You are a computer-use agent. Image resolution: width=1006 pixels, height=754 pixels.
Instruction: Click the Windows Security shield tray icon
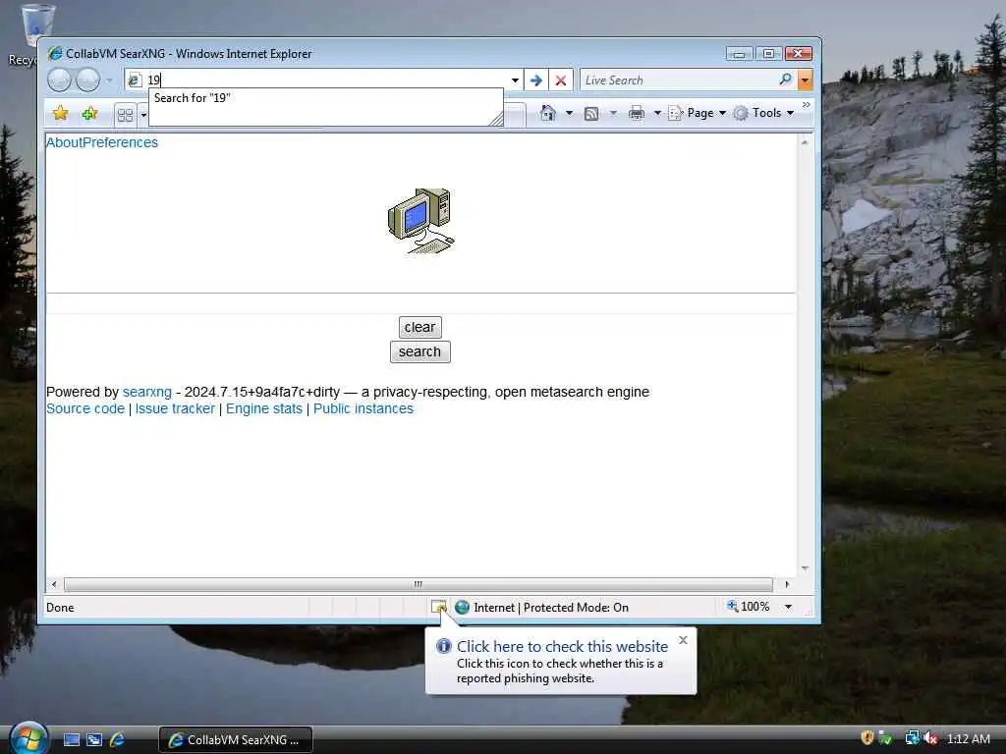867,738
